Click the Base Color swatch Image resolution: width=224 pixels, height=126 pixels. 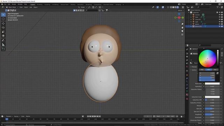212,84
